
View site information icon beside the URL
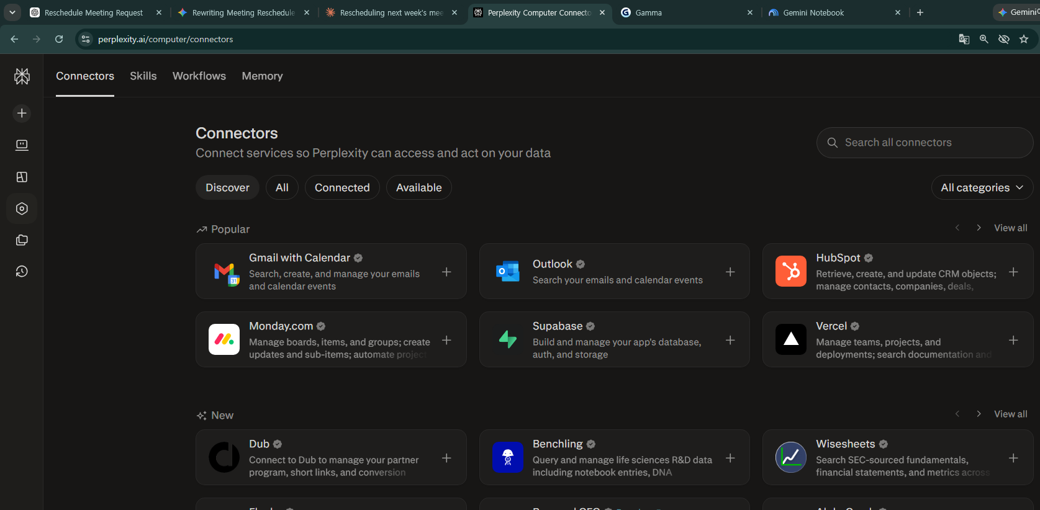coord(86,39)
